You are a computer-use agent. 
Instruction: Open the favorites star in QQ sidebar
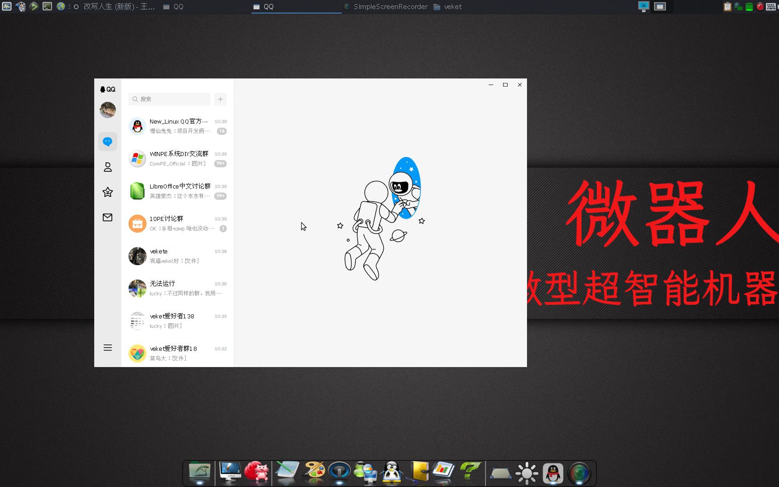(x=107, y=192)
